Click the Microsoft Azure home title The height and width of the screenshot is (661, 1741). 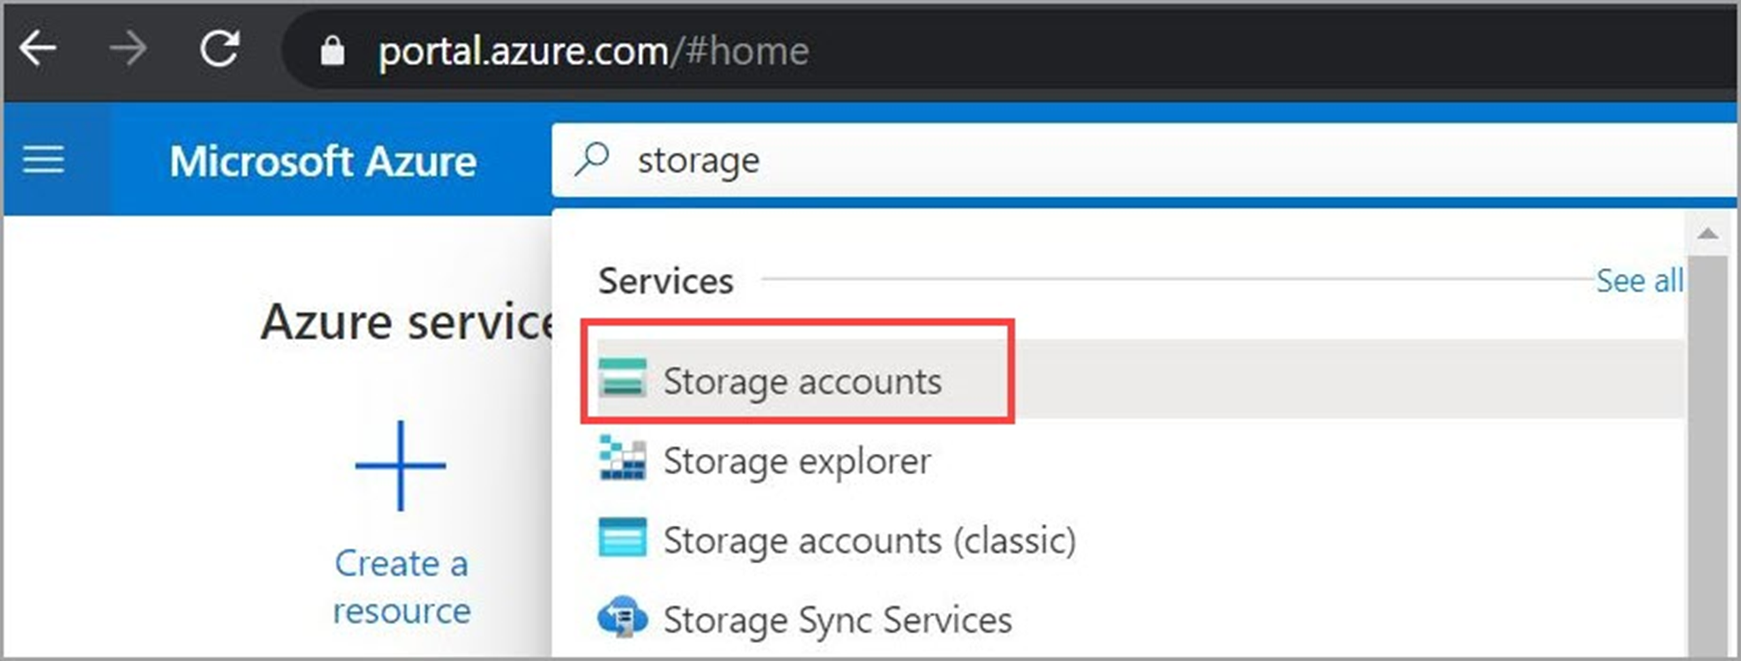(323, 161)
